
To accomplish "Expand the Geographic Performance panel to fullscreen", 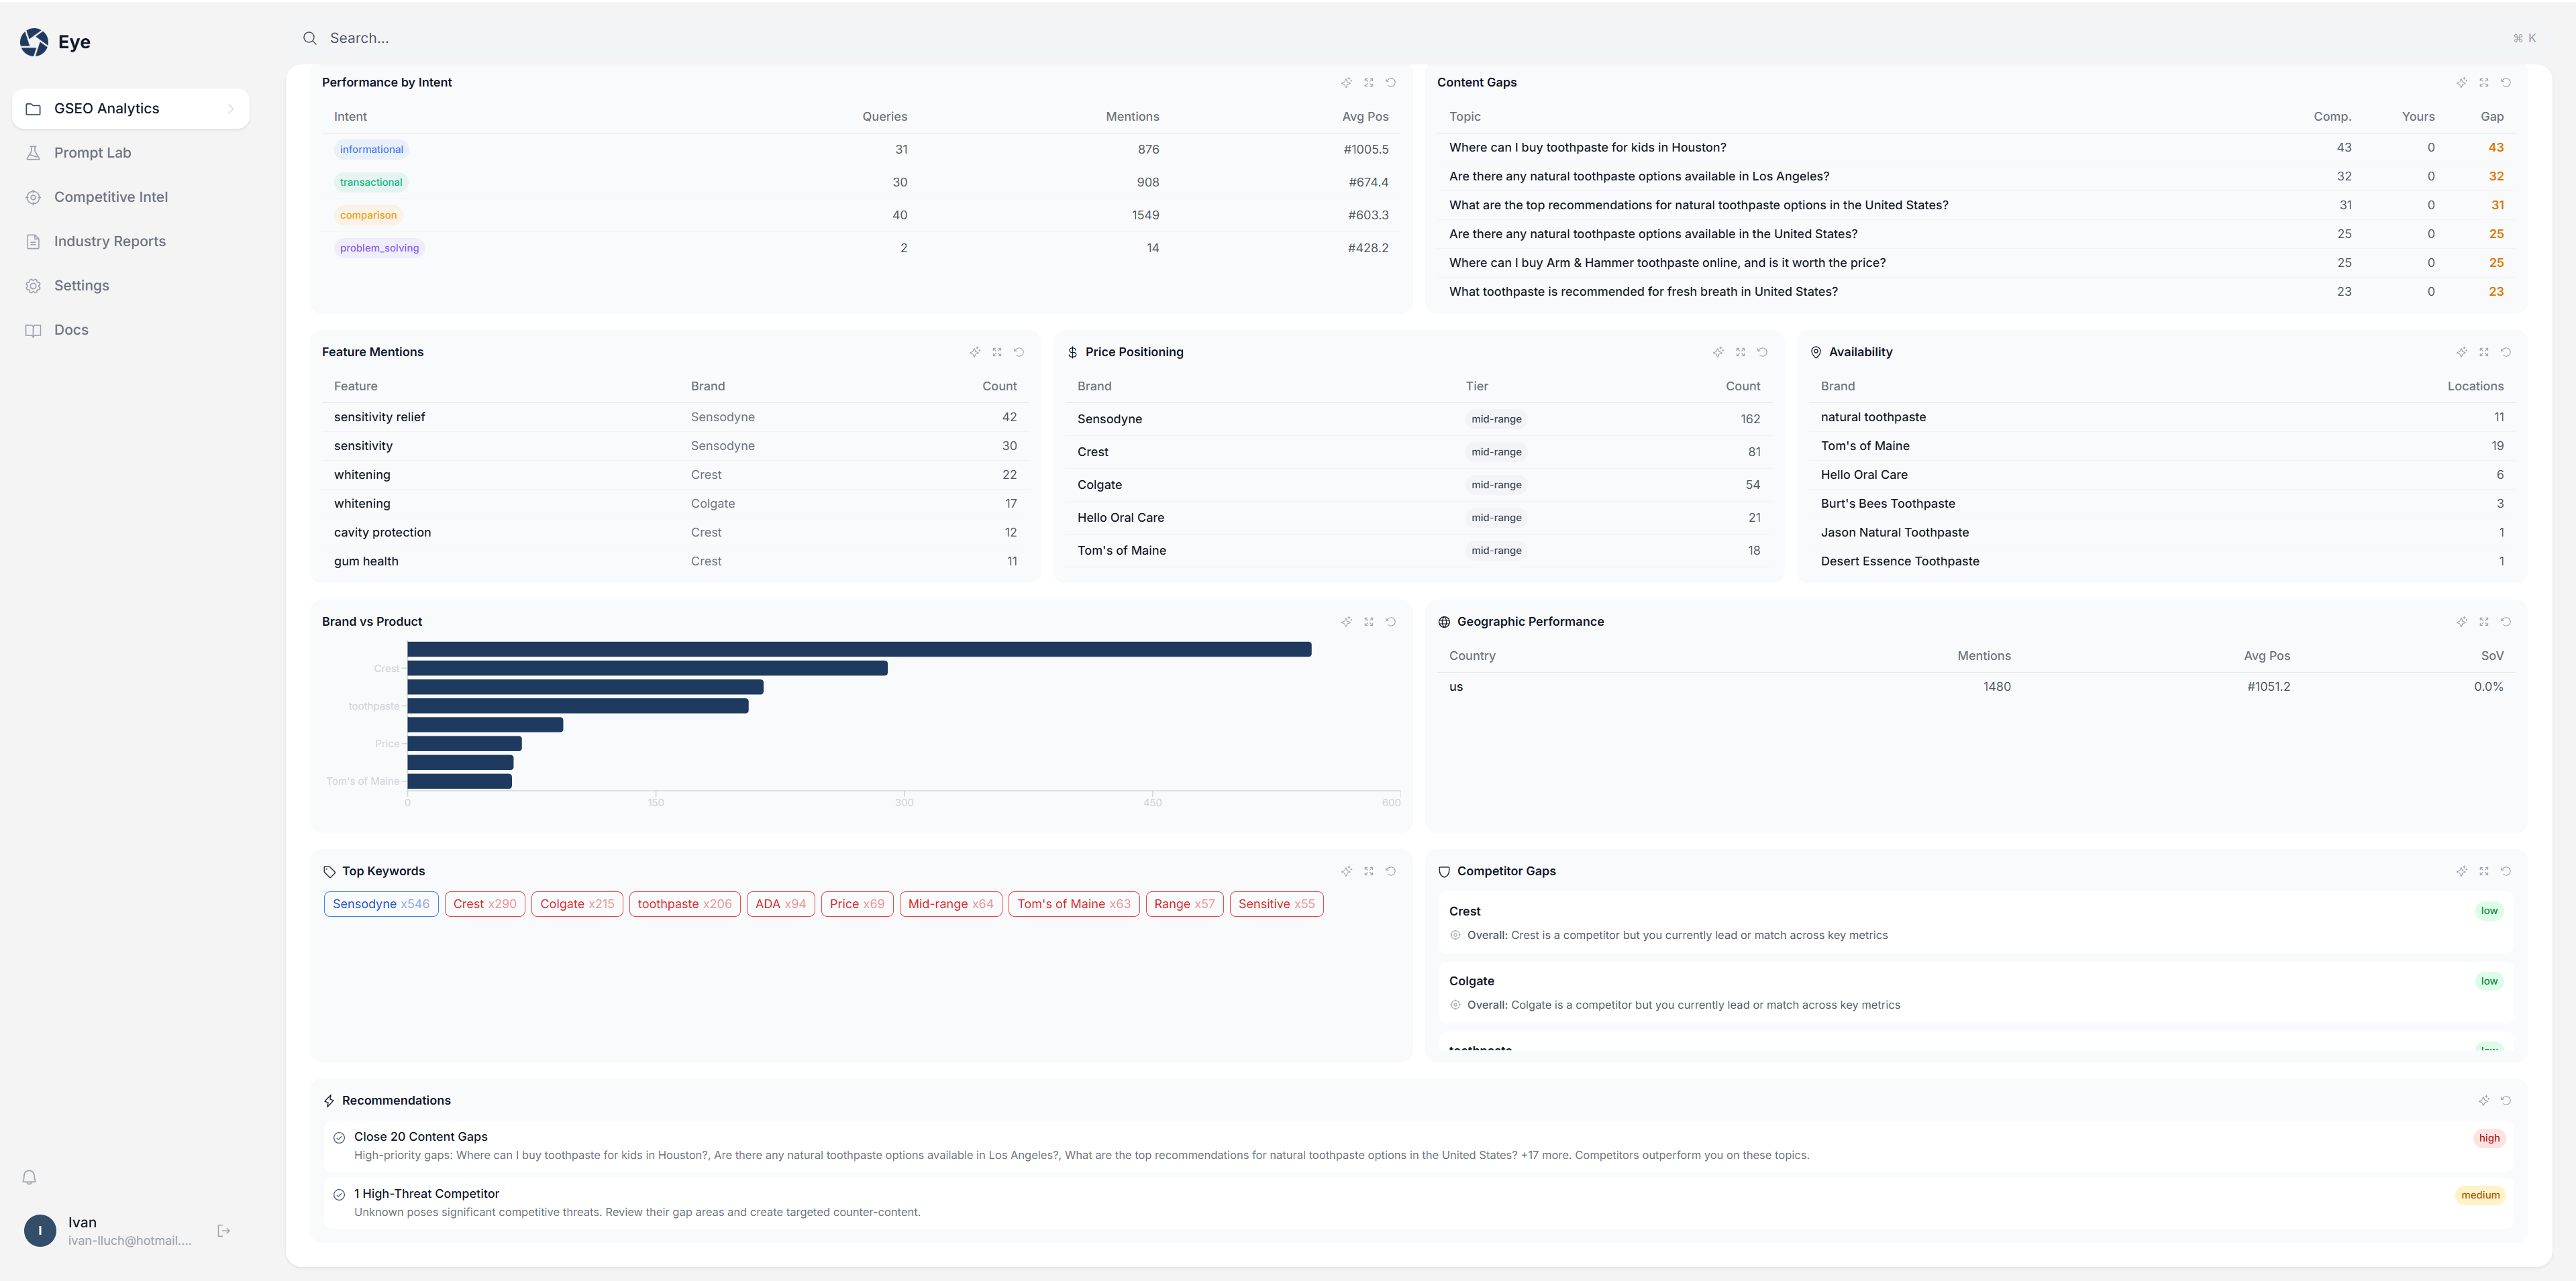I will coord(2483,622).
